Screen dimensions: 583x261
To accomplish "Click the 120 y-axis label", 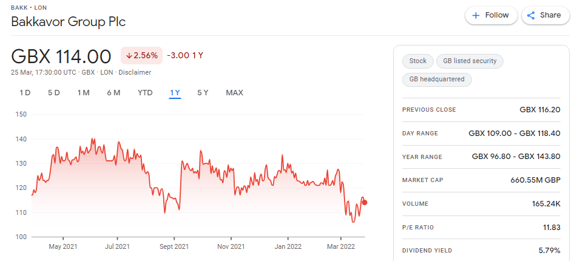I will tap(22, 188).
